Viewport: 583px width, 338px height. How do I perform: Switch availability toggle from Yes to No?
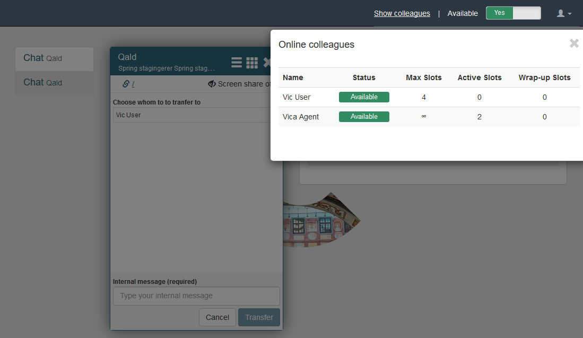(x=528, y=13)
